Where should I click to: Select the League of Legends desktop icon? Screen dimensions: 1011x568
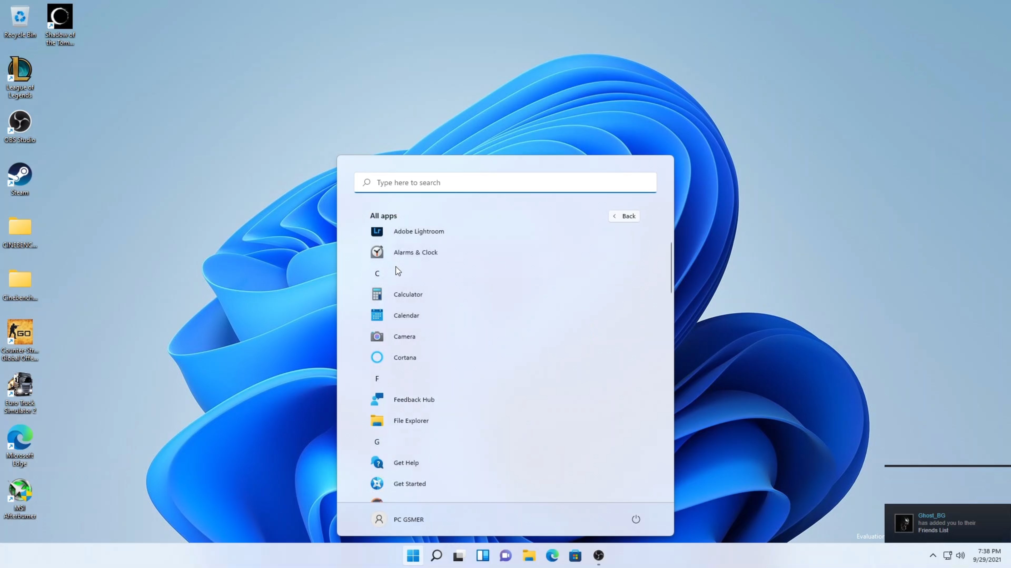pyautogui.click(x=20, y=78)
